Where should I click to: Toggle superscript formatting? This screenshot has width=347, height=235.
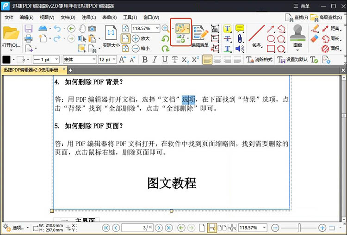(195, 59)
